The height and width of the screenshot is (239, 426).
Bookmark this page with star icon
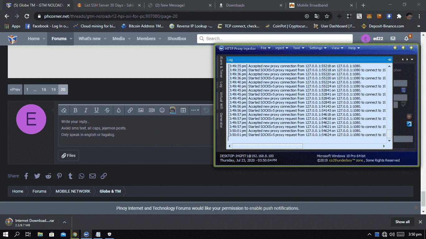pyautogui.click(x=327, y=16)
